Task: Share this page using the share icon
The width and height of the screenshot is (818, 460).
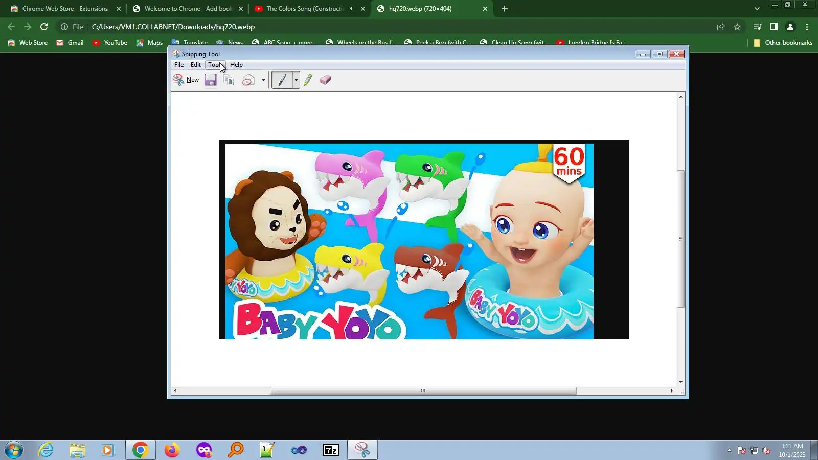Action: [721, 27]
